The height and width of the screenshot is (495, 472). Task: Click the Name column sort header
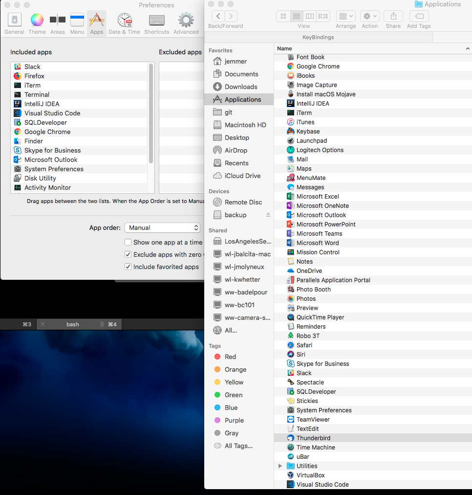click(373, 48)
